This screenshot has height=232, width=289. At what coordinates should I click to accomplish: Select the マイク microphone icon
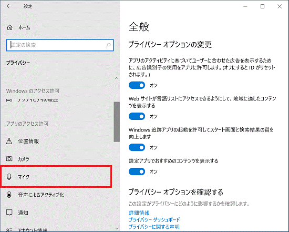point(9,177)
